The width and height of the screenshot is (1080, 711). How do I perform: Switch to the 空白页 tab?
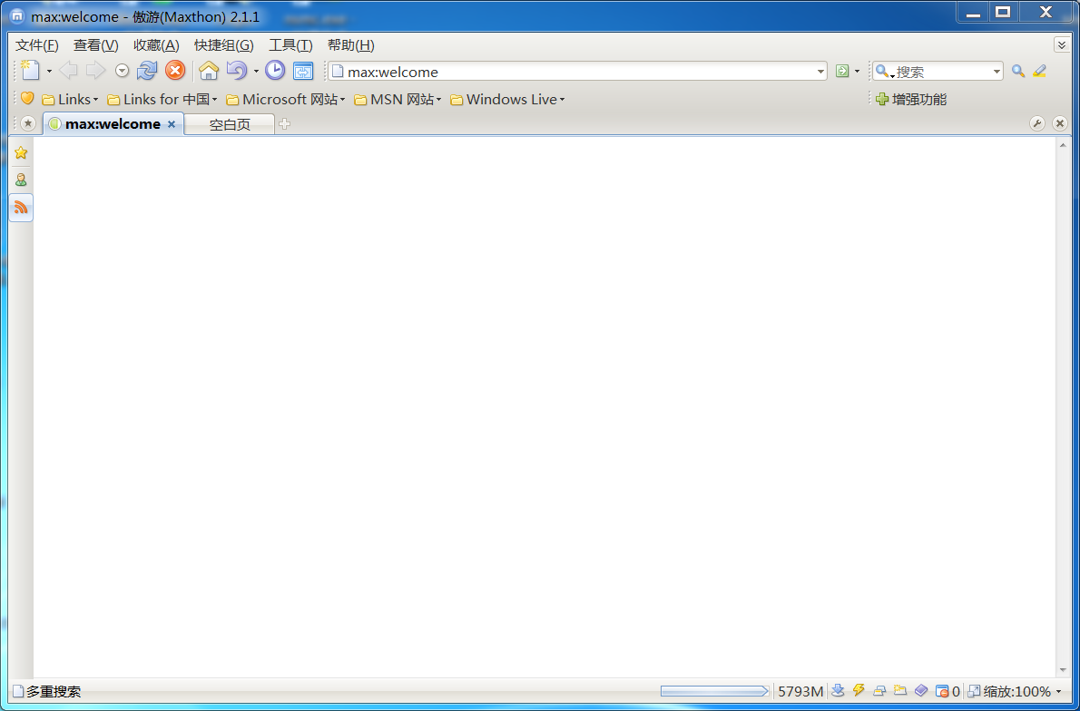point(230,124)
